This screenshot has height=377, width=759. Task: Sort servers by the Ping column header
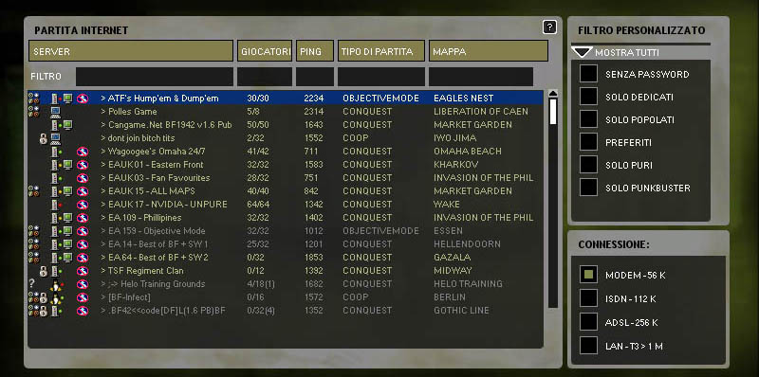[x=315, y=51]
